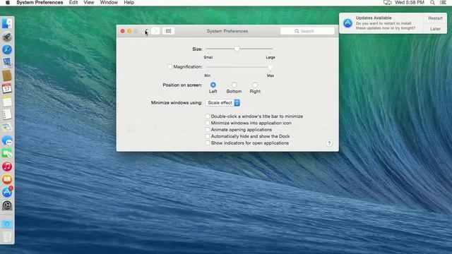Check Minimize windows into application icon

click(207, 123)
